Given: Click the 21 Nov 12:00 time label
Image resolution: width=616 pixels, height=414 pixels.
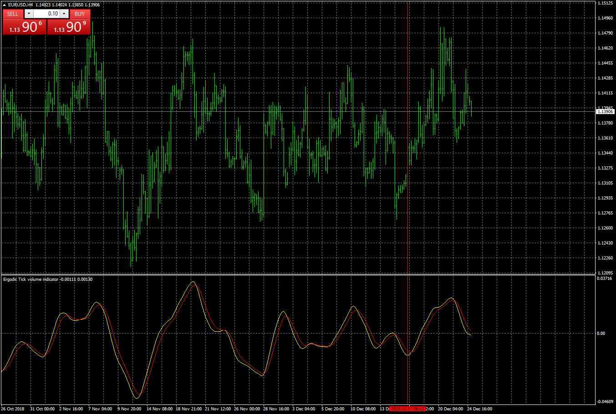Looking at the screenshot, I should pyautogui.click(x=218, y=409).
